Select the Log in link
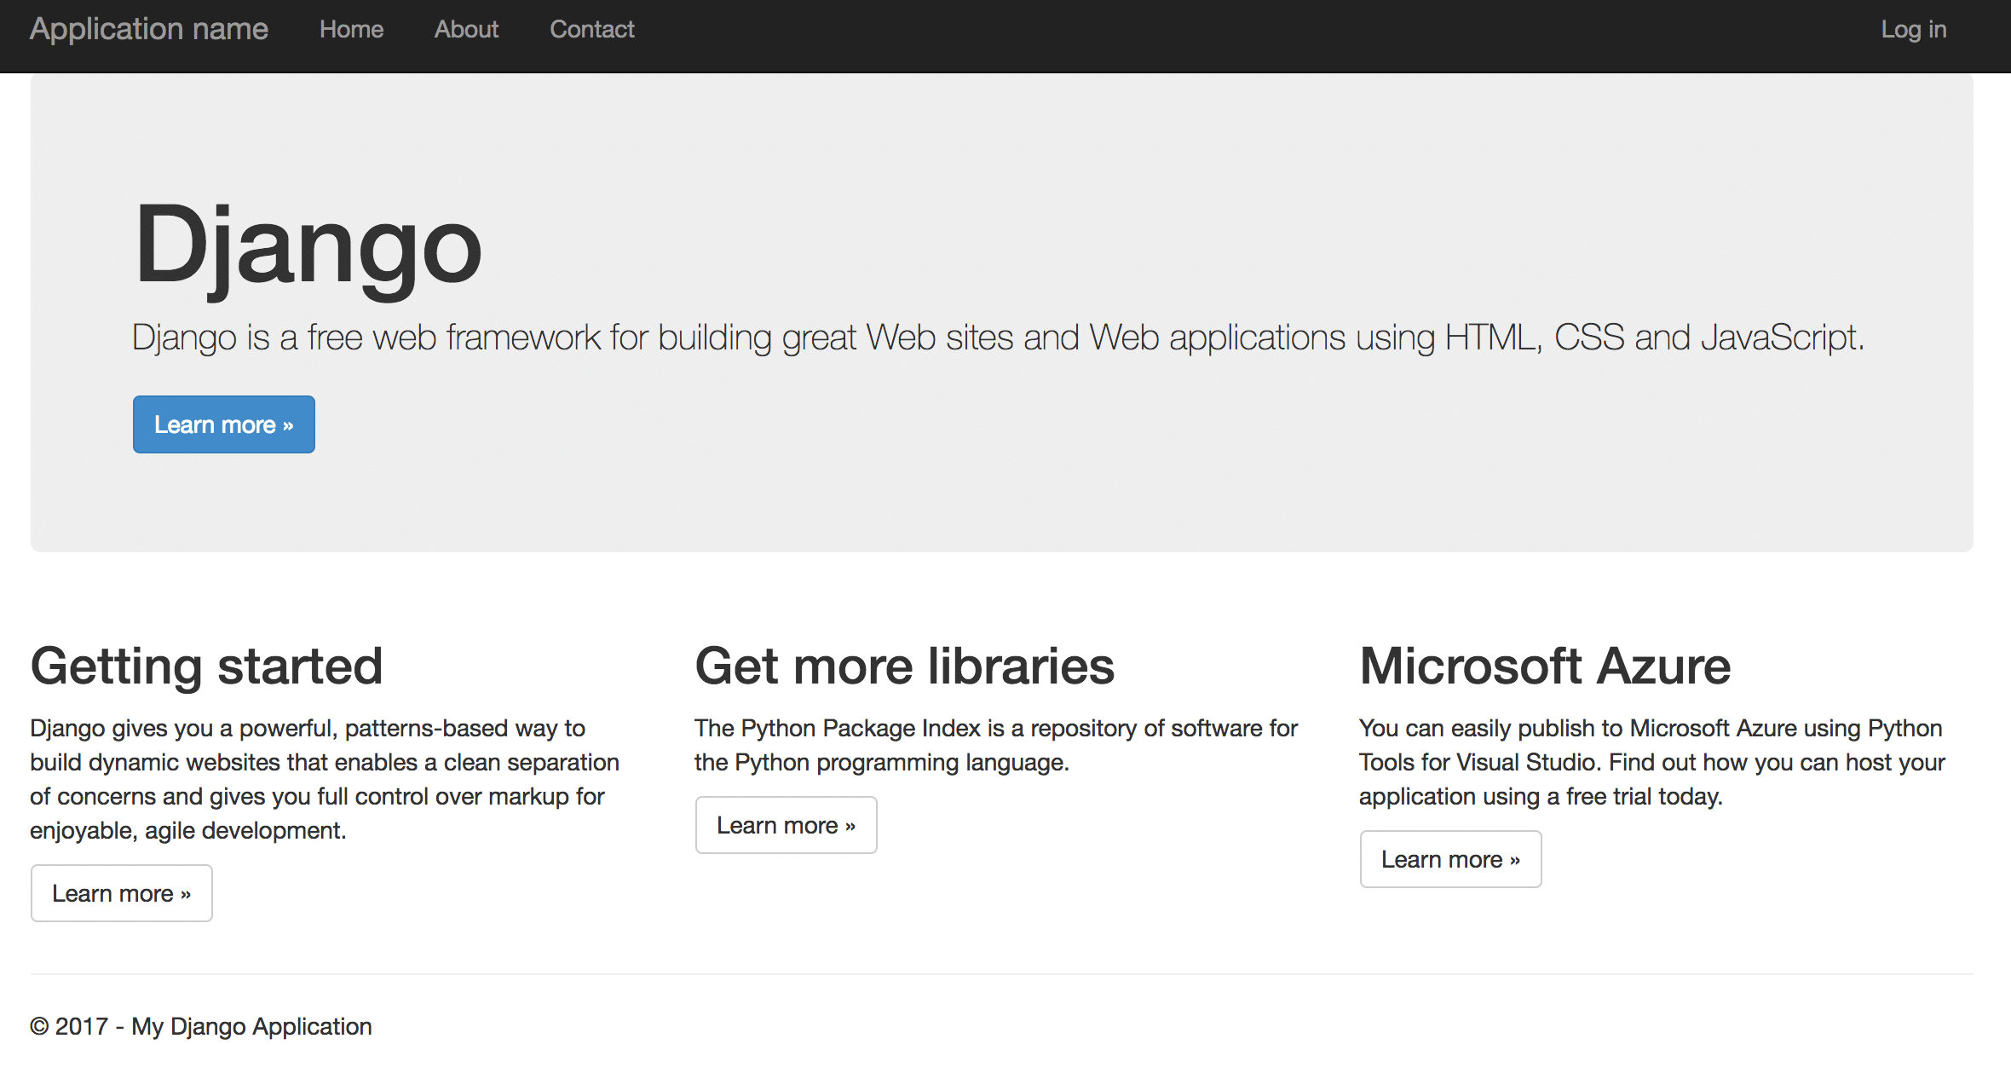The image size is (2011, 1079). click(x=1914, y=30)
